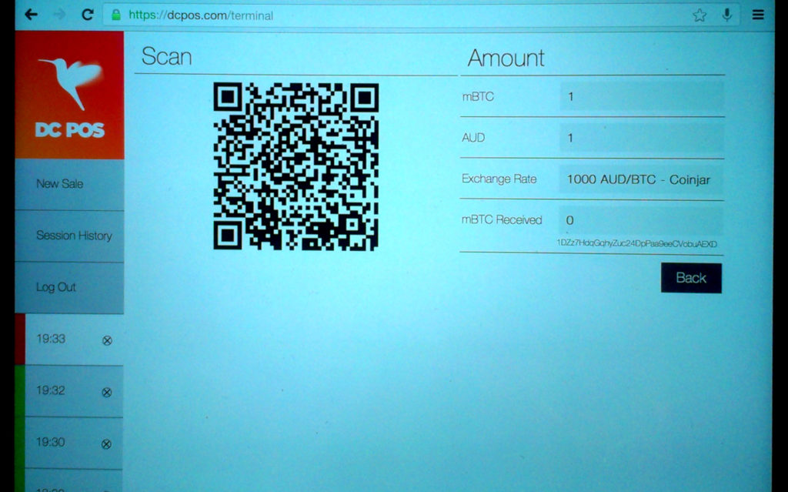
Task: Select the Exchange Rate field showing Coinjar
Action: (641, 179)
